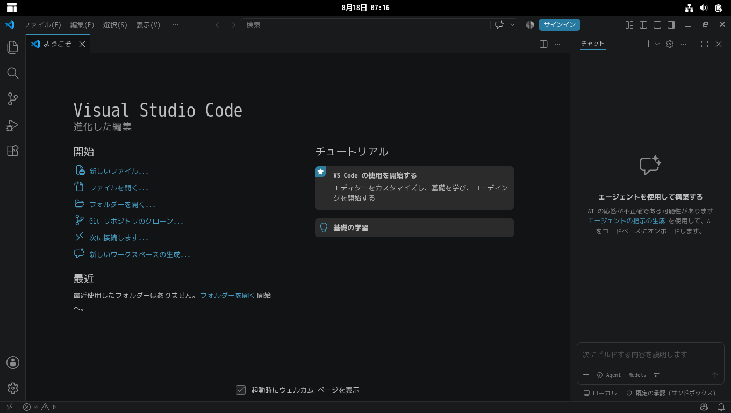Click the フォルダーを開く... link under 開始
731x413 pixels.
(x=123, y=204)
